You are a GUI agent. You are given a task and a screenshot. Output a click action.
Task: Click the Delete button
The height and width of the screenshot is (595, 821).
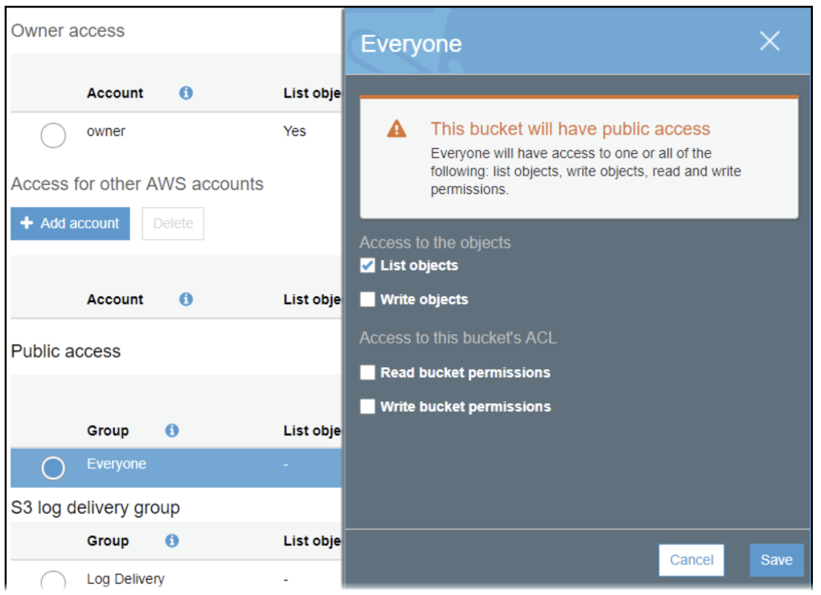tap(173, 223)
